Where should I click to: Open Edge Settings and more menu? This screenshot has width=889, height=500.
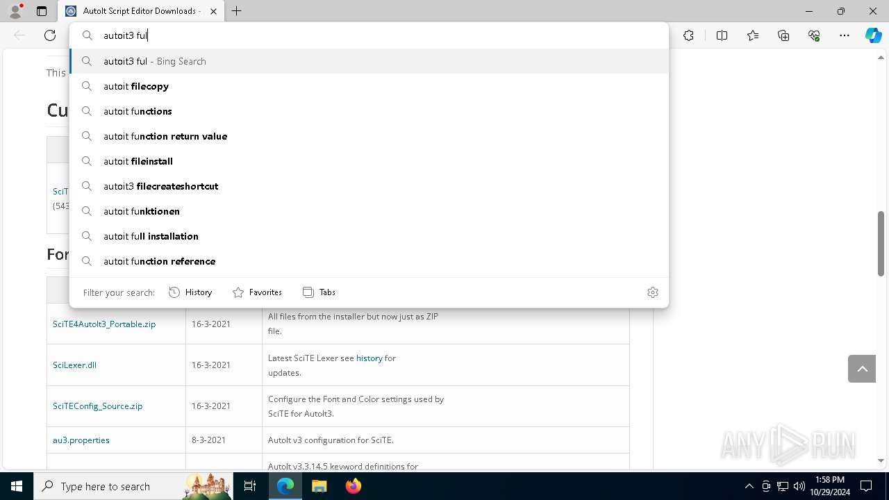(845, 35)
